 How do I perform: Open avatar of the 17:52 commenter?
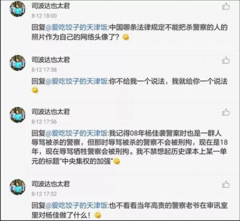(x=18, y=187)
